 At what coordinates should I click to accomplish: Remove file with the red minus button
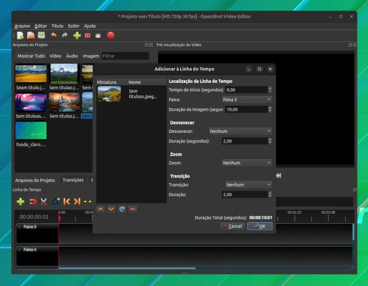coord(133,209)
